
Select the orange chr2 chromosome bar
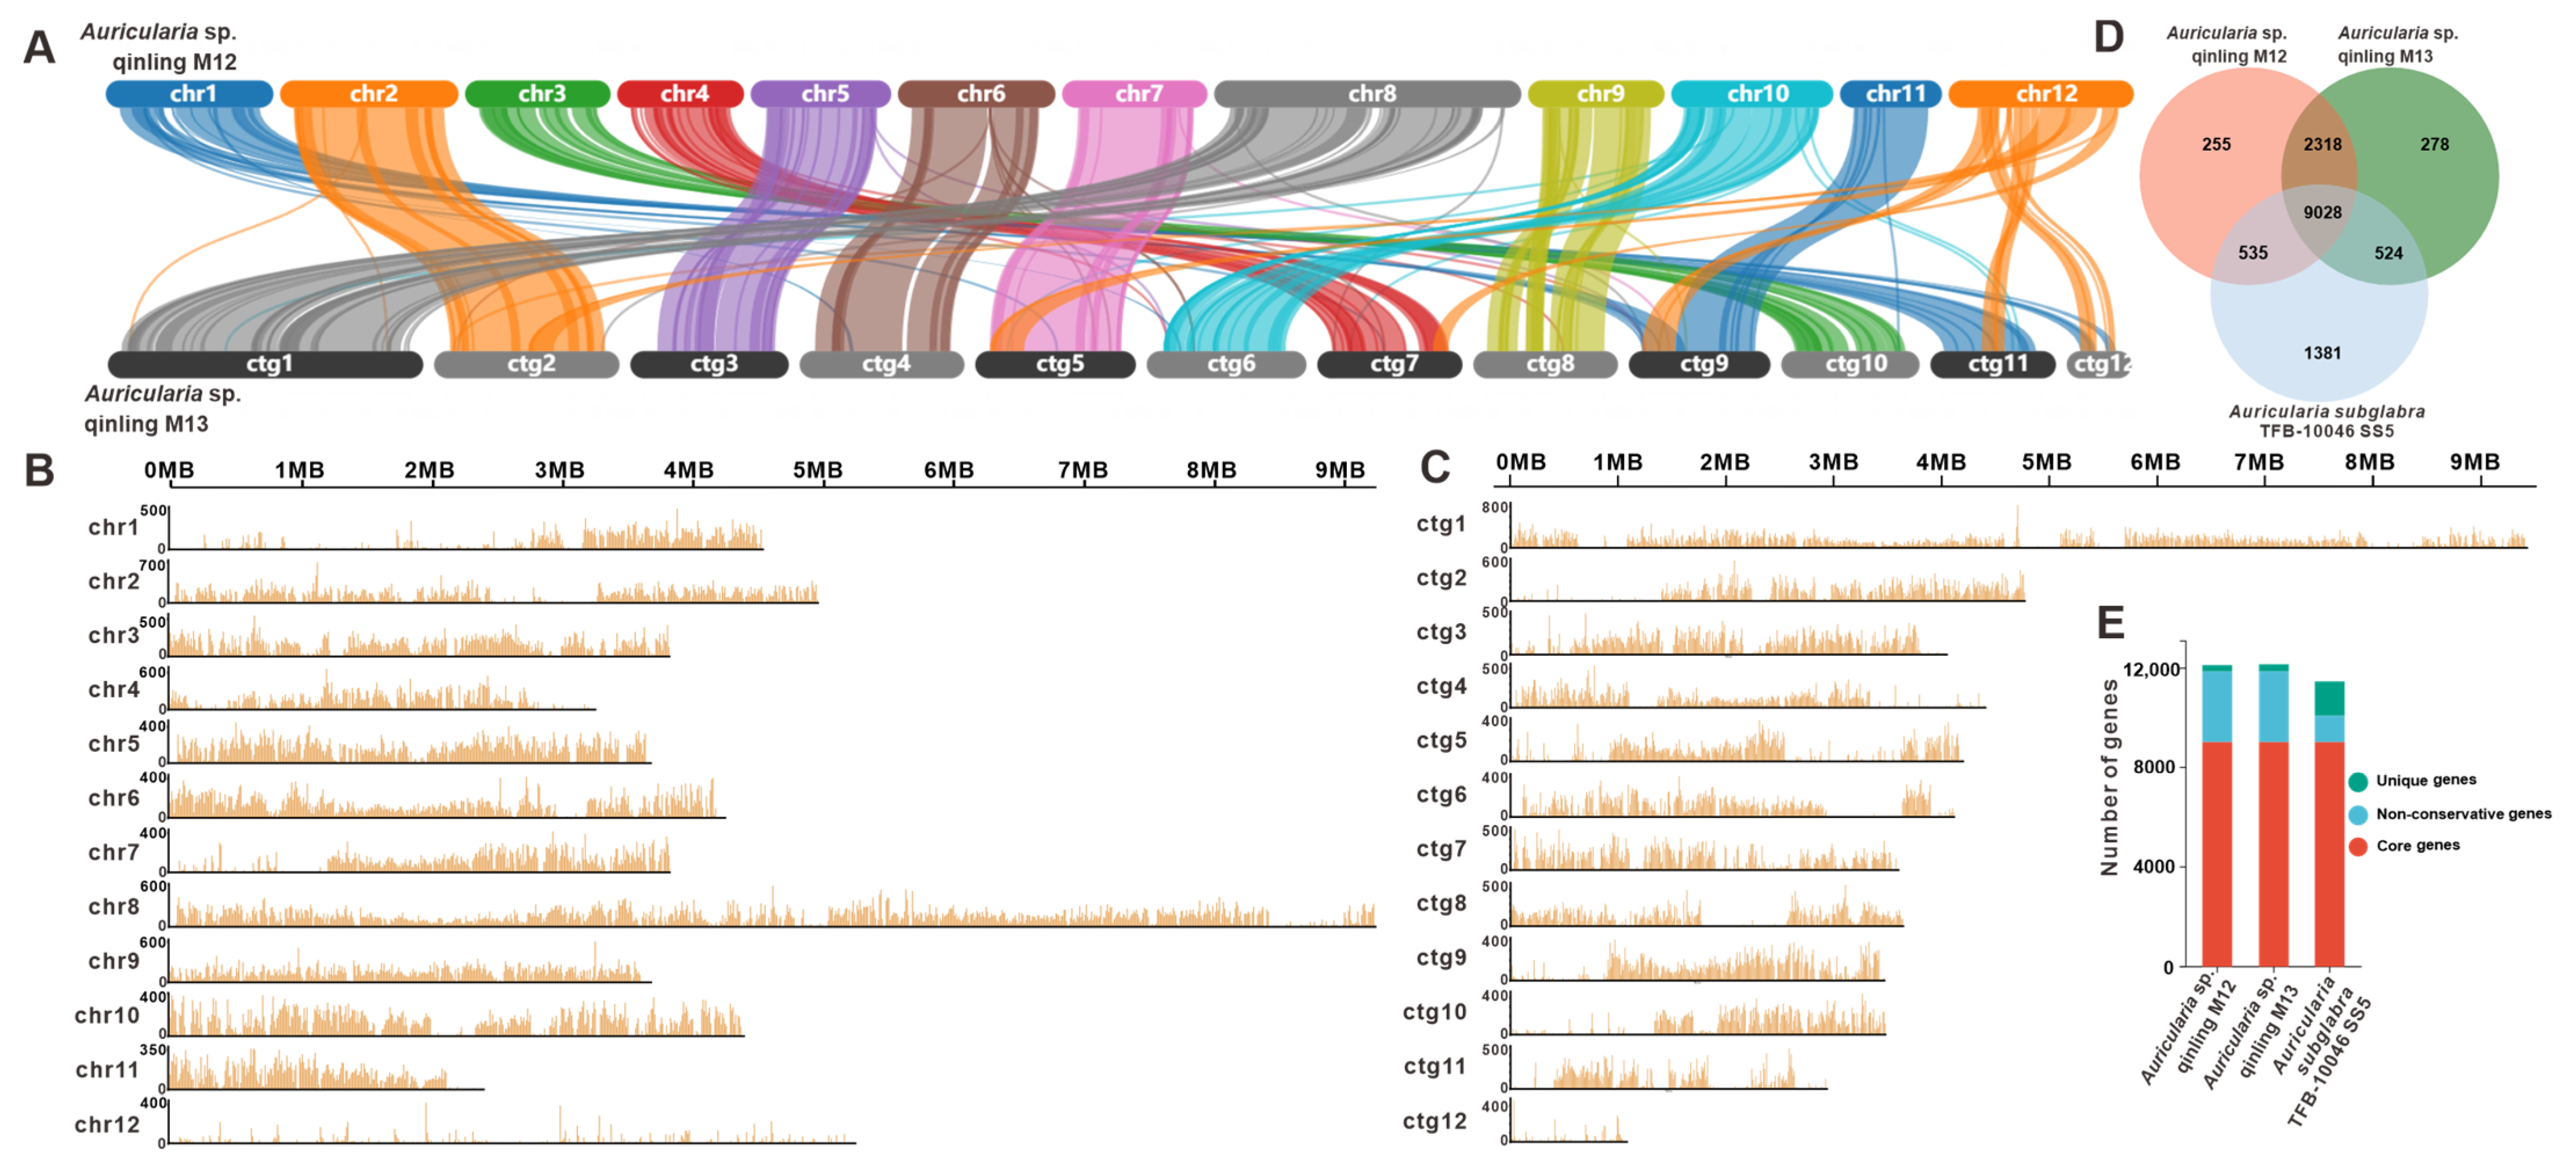[x=369, y=94]
